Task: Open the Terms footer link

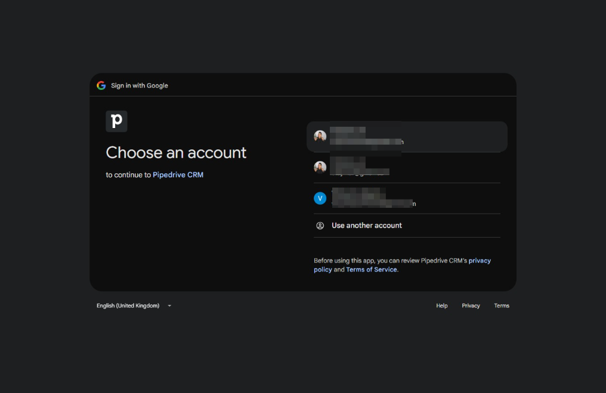Action: coord(502,305)
